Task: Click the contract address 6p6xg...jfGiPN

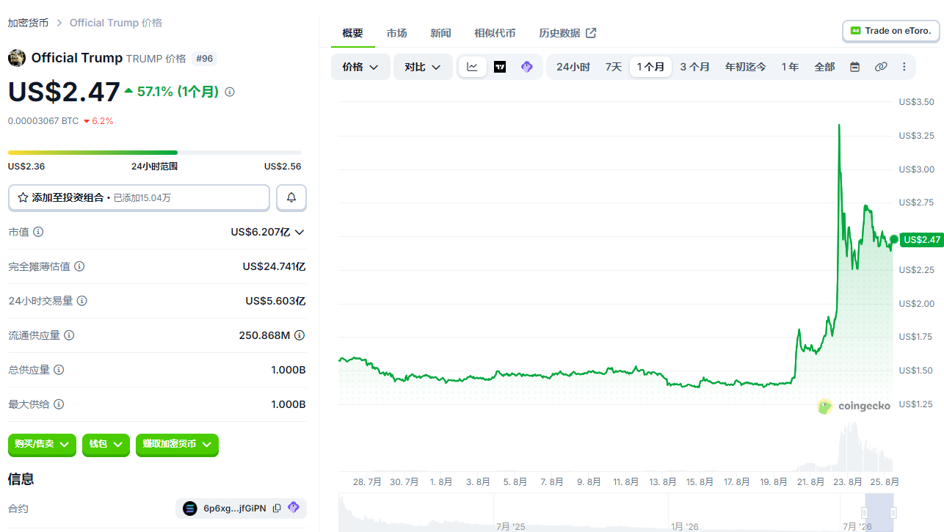Action: [235, 508]
